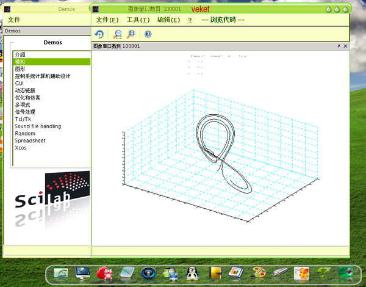This screenshot has width=366, height=287.
Task: Select 图形 demo category
Action: pos(20,69)
